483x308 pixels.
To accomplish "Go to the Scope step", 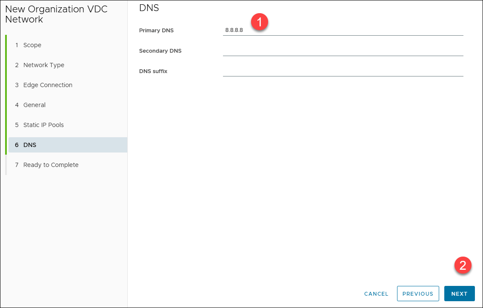I will (x=32, y=45).
